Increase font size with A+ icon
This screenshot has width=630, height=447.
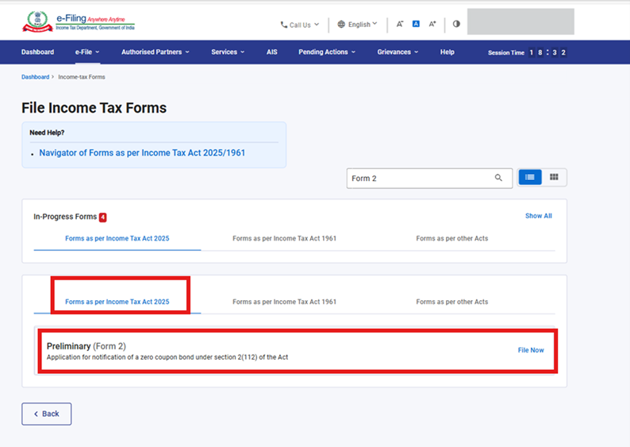coord(432,24)
